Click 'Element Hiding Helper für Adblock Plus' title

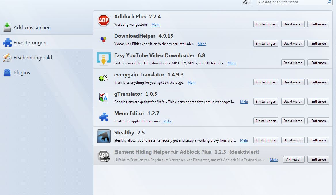(163, 152)
